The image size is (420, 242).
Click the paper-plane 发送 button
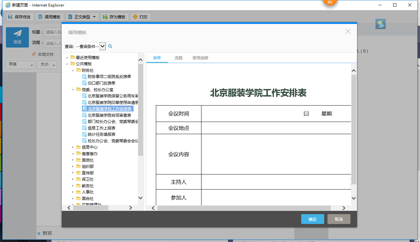tap(17, 37)
